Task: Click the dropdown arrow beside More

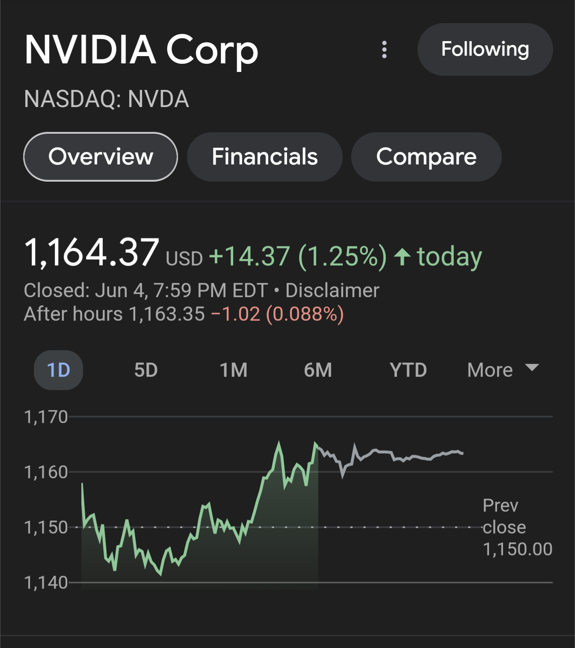Action: [532, 368]
